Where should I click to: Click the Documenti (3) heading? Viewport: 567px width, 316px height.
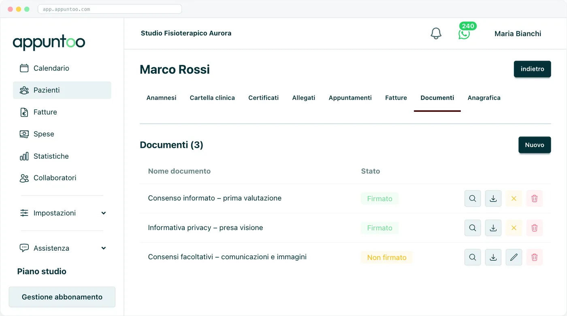tap(171, 145)
